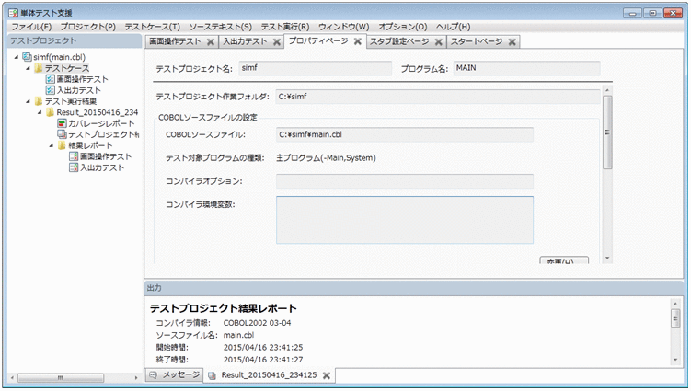Click the project tree horizontal scrollbar thumb
691x391 pixels.
coord(61,378)
